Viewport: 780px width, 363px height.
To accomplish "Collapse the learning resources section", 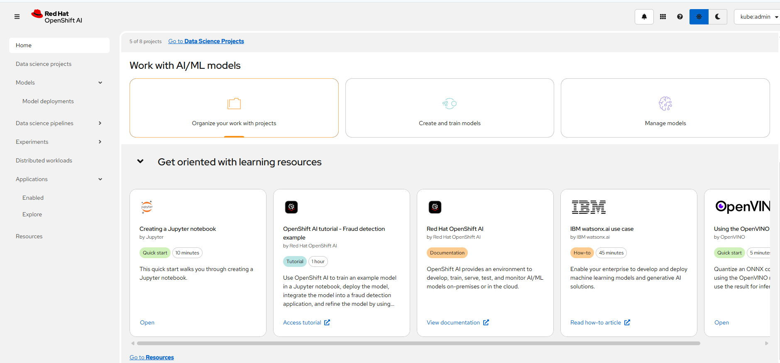I will pos(140,162).
